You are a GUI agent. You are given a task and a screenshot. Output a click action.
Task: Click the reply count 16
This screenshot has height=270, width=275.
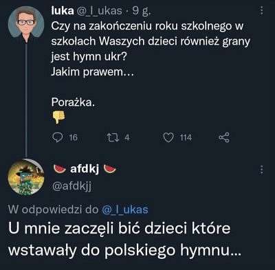click(73, 137)
